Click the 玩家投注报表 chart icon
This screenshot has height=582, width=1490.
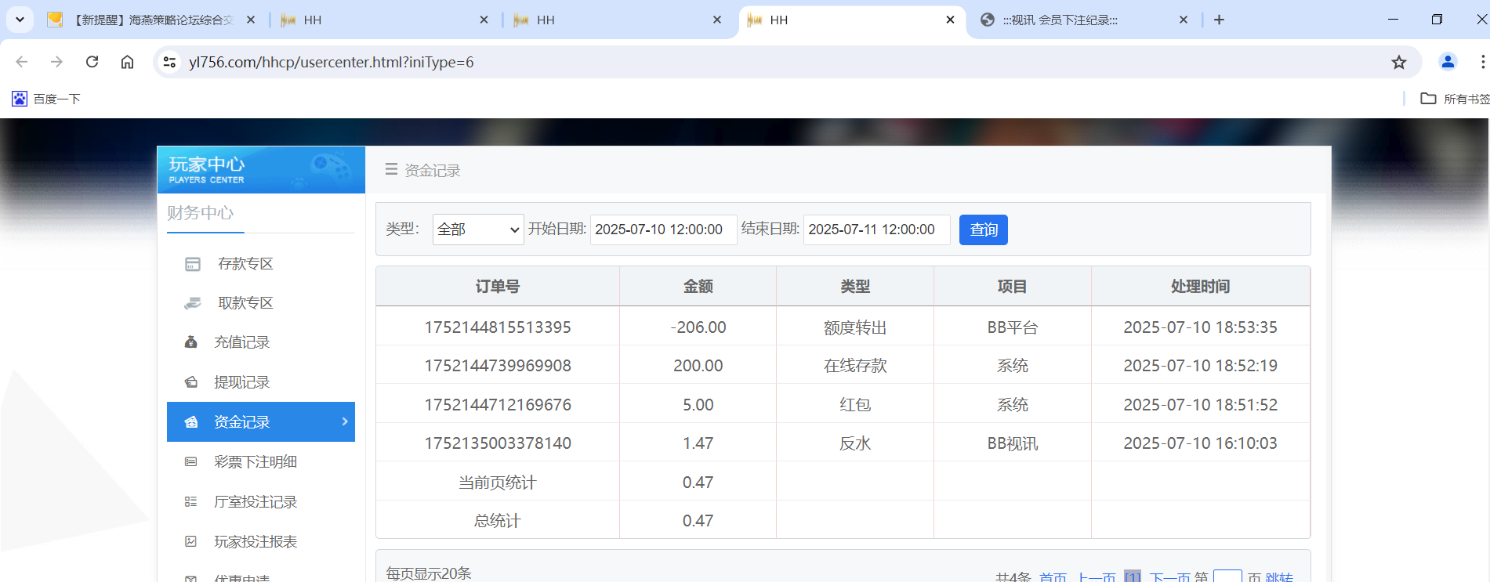(190, 542)
